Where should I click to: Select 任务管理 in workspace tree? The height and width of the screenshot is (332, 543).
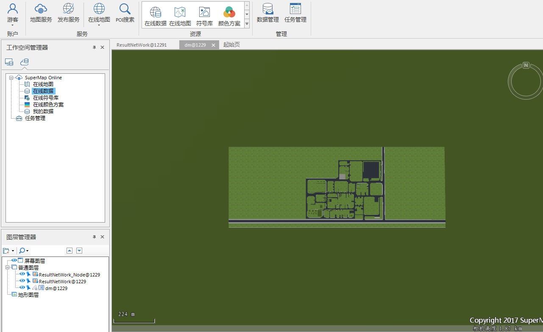click(35, 118)
